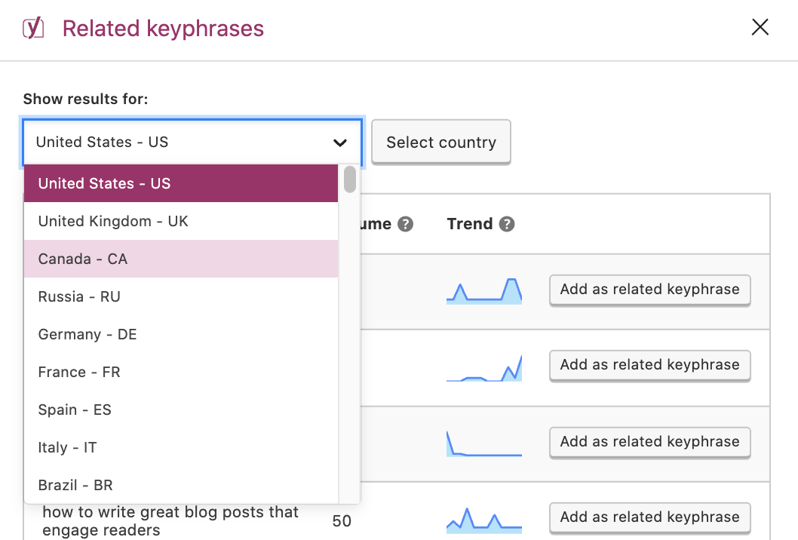
Task: Click the chevron on the country dropdown
Action: tap(340, 142)
